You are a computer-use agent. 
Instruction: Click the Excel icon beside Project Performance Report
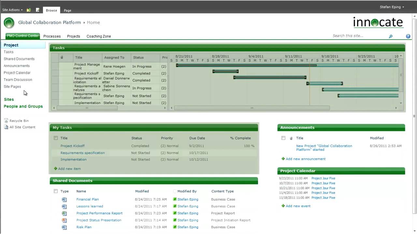pyautogui.click(x=64, y=214)
